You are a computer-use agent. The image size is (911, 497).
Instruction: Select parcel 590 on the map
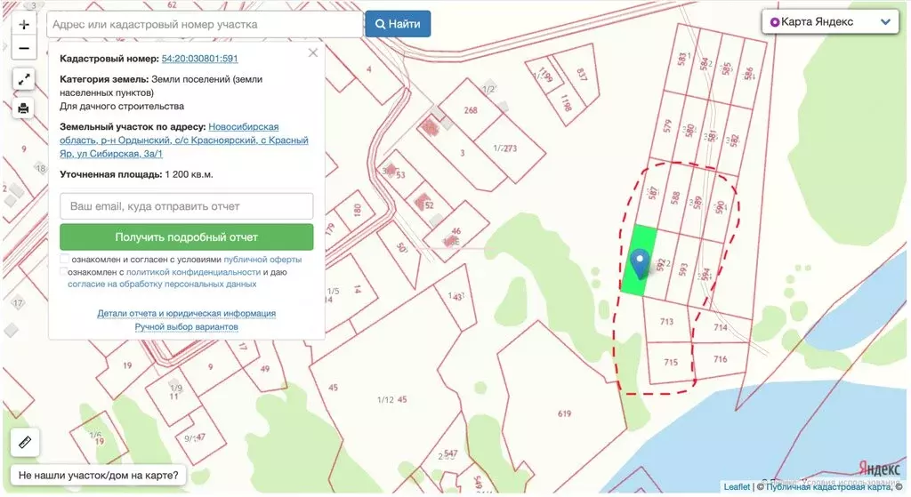point(720,206)
